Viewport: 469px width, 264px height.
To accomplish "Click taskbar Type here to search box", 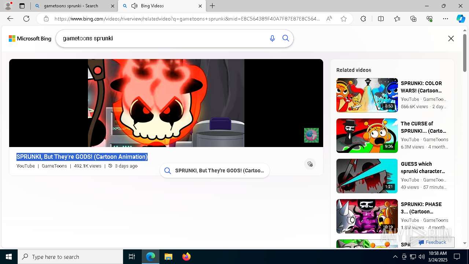I will point(70,257).
